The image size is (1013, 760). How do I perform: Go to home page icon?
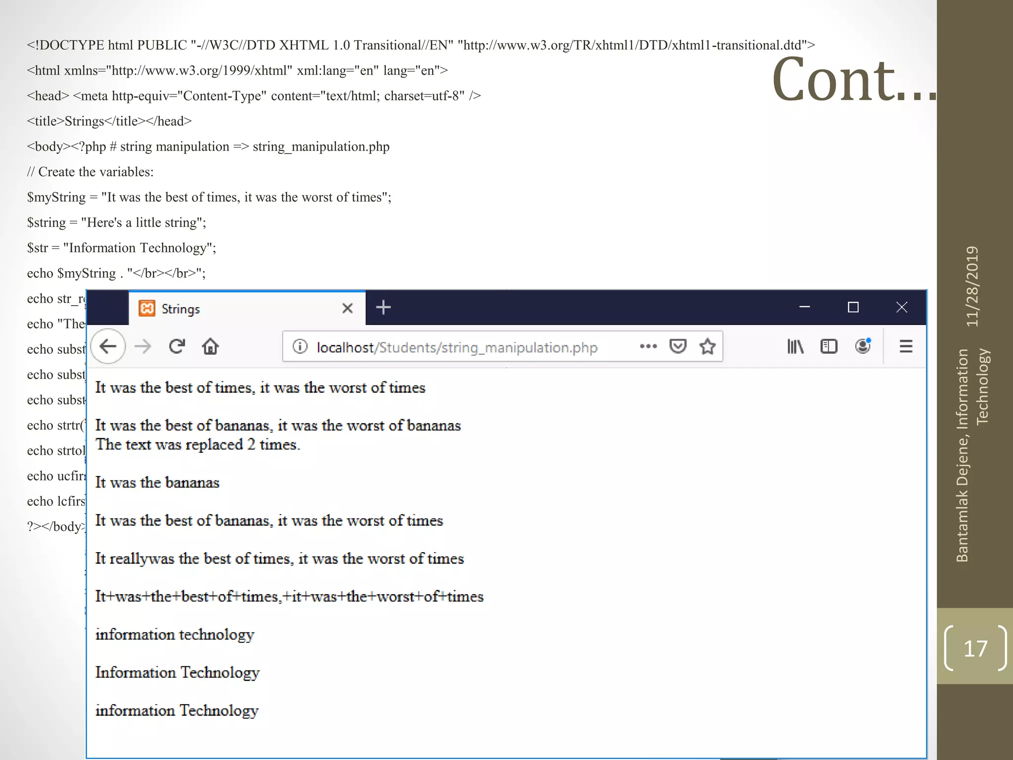coord(210,346)
